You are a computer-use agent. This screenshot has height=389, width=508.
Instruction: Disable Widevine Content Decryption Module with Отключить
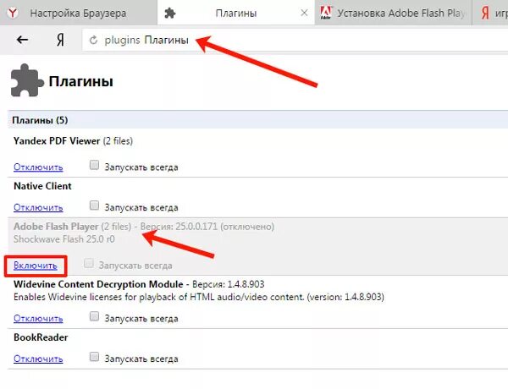coord(38,318)
